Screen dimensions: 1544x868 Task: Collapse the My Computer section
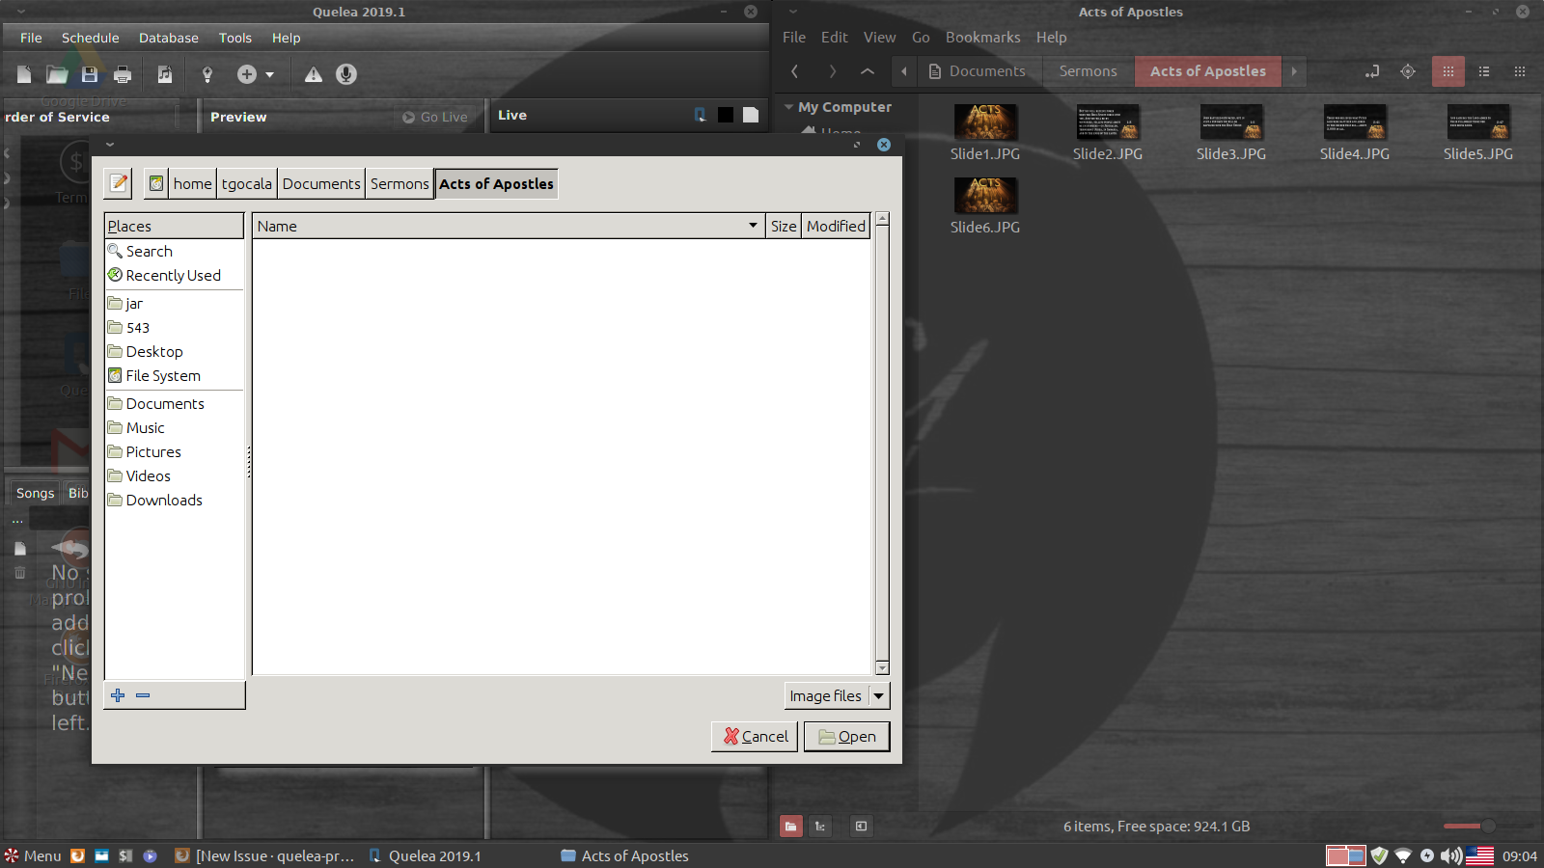pyautogui.click(x=789, y=107)
